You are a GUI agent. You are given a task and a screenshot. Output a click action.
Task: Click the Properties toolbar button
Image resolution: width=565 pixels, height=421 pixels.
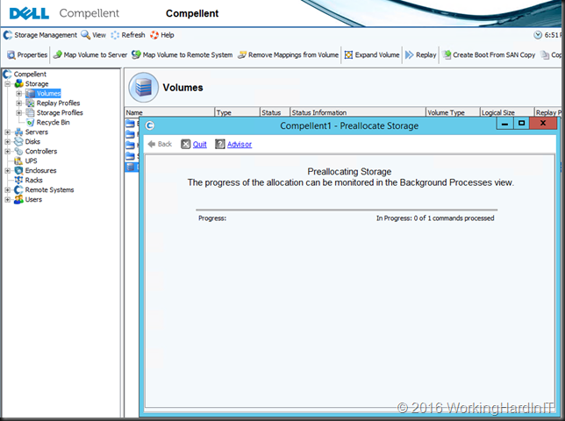(x=27, y=54)
